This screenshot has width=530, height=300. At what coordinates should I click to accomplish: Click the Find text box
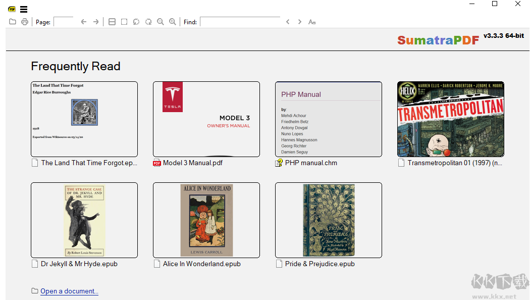240,22
